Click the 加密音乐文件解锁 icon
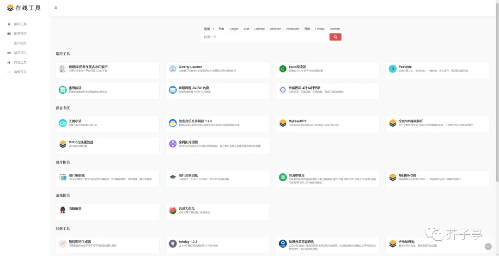Screen dimensions: 499x256 (x=172, y=123)
